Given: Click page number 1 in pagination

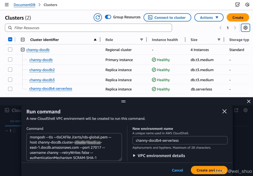Looking at the screenshot, I should point(228,28).
